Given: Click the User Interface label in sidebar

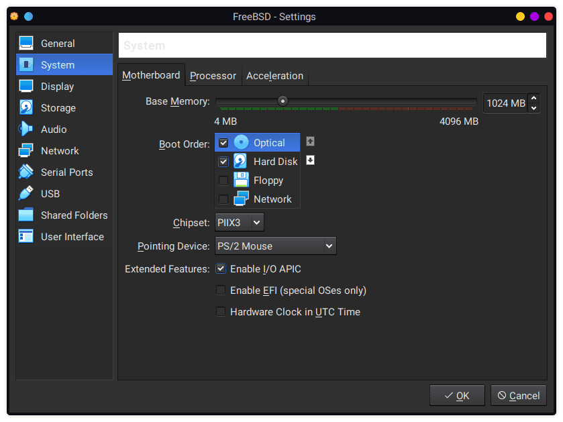Looking at the screenshot, I should [72, 237].
